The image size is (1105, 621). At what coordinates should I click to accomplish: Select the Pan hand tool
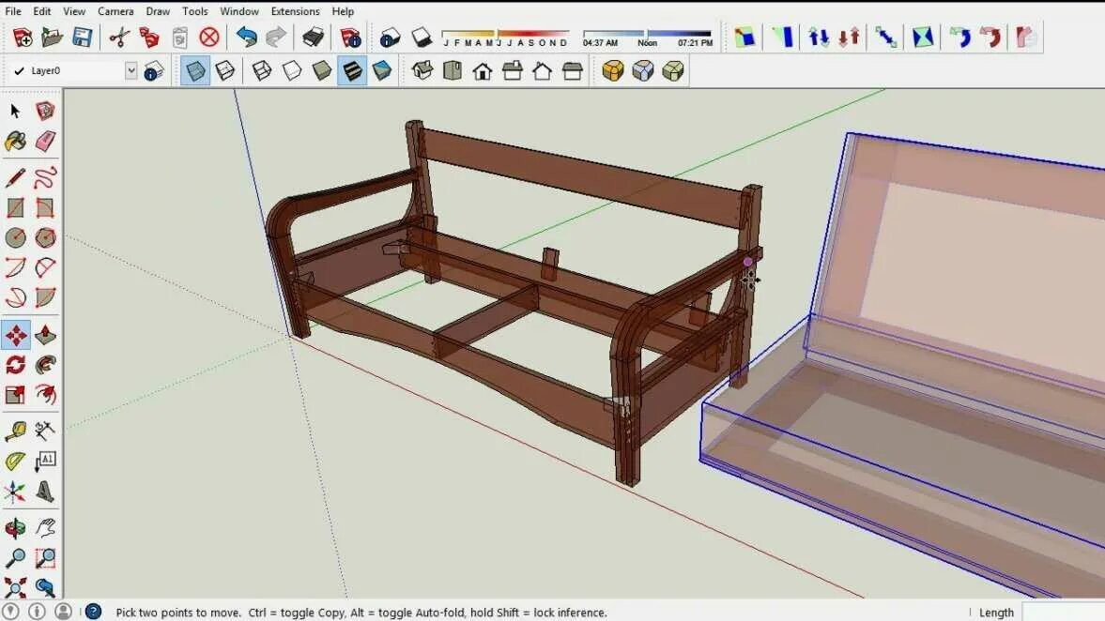(x=45, y=528)
